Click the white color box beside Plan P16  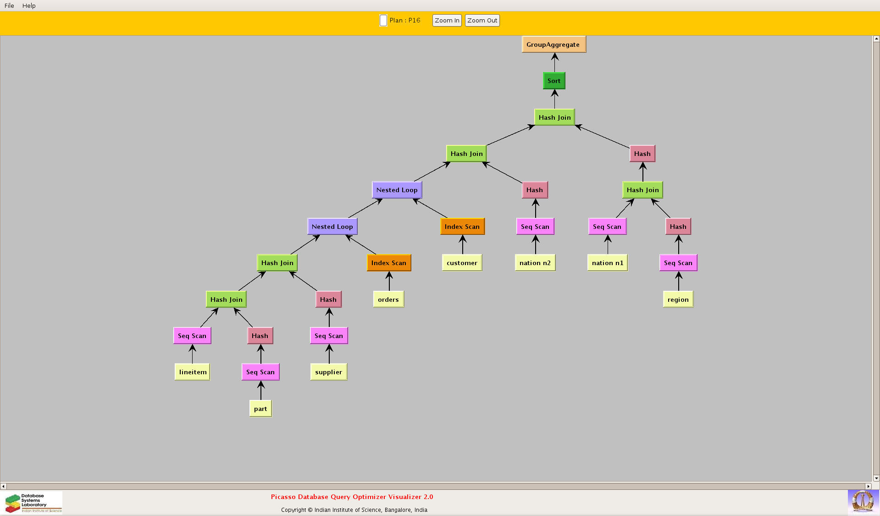[x=383, y=21]
